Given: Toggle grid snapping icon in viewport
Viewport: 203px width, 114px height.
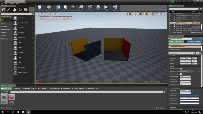Looking at the screenshot, I should 141,14.
